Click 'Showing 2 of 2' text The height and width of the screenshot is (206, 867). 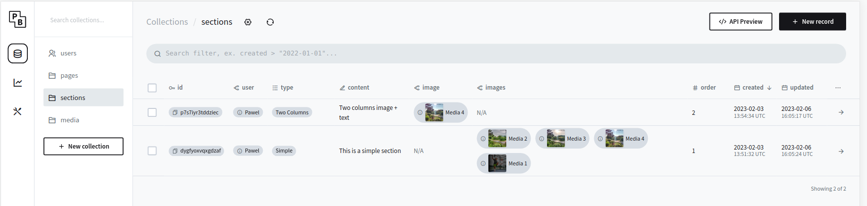coord(828,189)
